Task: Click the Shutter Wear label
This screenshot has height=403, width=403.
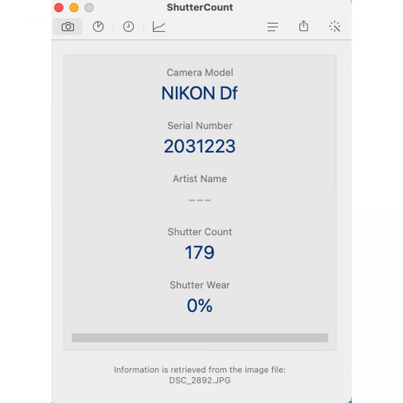Action: click(x=200, y=285)
